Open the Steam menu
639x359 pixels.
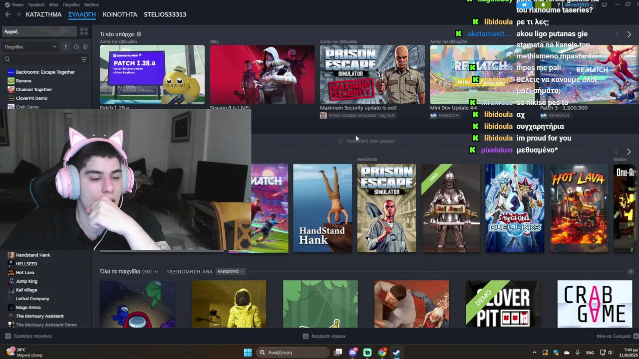(x=14, y=4)
